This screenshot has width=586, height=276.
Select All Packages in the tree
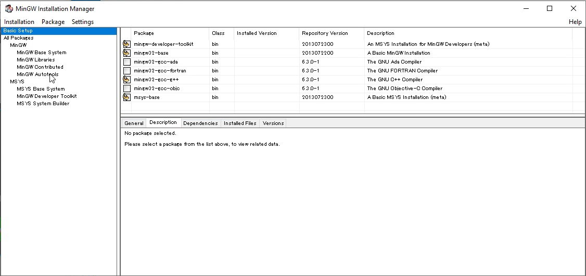(18, 38)
